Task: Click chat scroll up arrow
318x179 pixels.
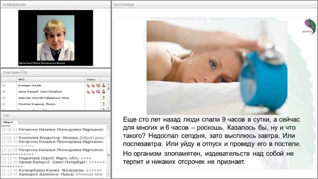Action: click(108, 126)
